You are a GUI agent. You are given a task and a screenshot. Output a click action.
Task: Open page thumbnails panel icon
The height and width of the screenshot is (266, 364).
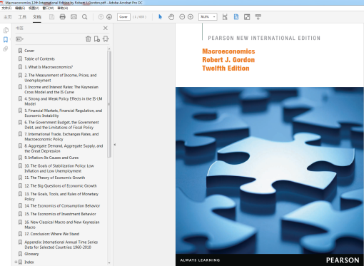pos(6,30)
